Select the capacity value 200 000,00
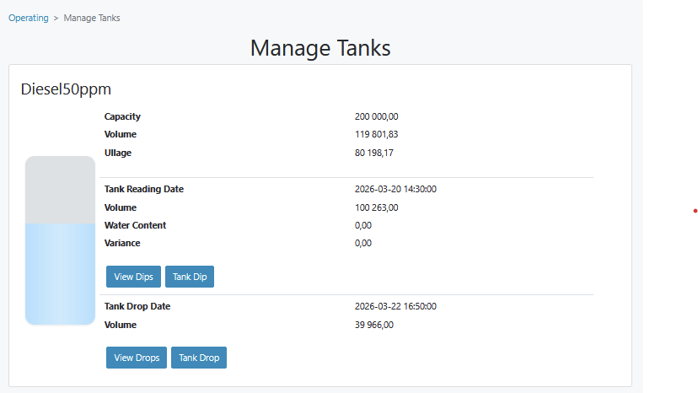698x393 pixels. tap(377, 116)
